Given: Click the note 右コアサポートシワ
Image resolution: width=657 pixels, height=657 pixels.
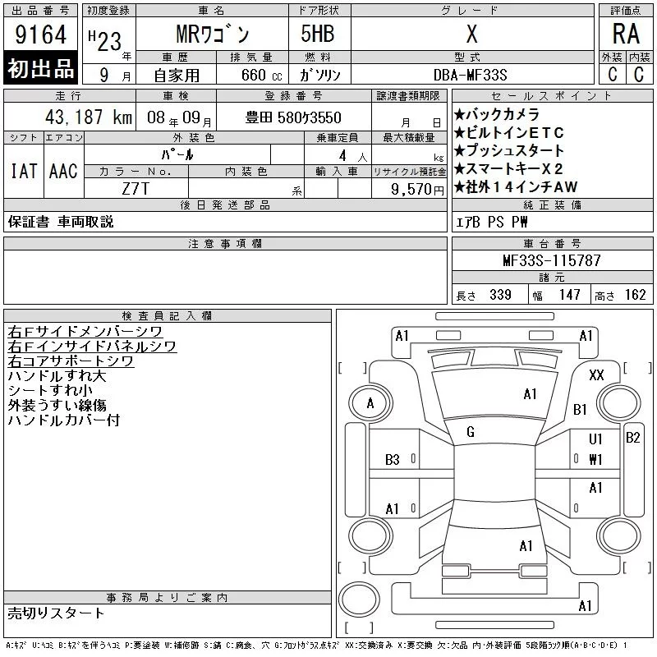Looking at the screenshot, I should pyautogui.click(x=71, y=361).
